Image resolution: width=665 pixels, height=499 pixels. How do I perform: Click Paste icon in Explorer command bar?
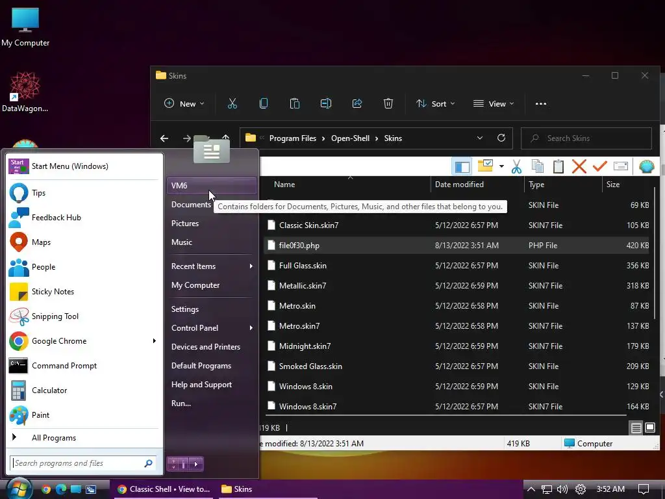point(295,103)
